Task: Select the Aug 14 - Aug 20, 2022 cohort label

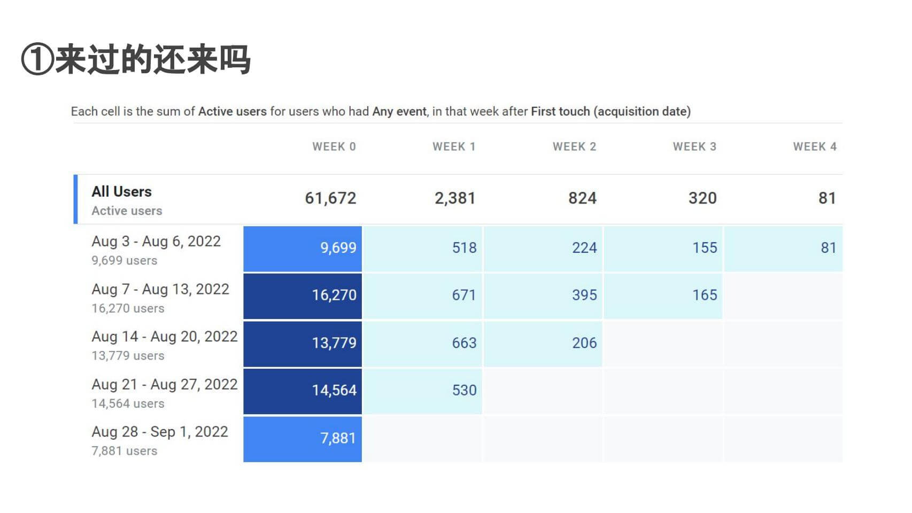Action: coord(164,337)
